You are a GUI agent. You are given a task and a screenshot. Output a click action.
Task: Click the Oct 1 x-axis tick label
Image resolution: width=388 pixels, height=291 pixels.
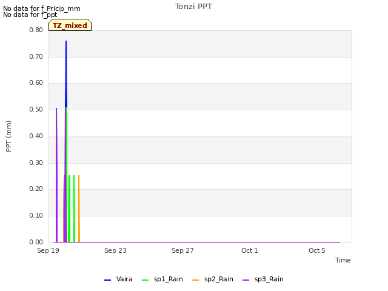(250, 250)
